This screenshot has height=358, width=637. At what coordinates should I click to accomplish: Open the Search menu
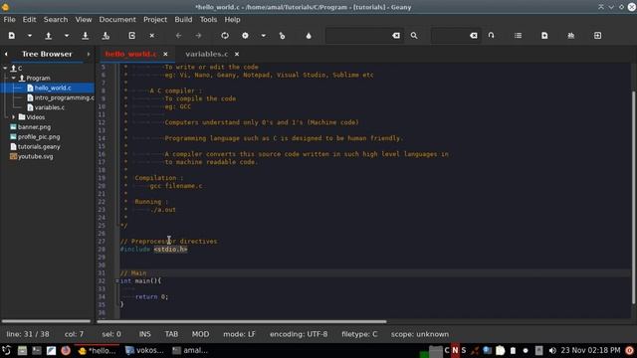click(x=56, y=20)
